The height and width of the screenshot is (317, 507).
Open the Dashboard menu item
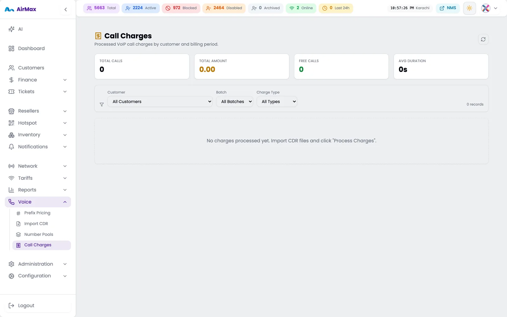(x=38, y=49)
